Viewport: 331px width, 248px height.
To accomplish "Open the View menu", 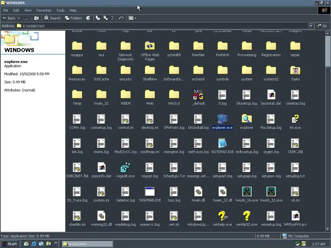I will [28, 10].
